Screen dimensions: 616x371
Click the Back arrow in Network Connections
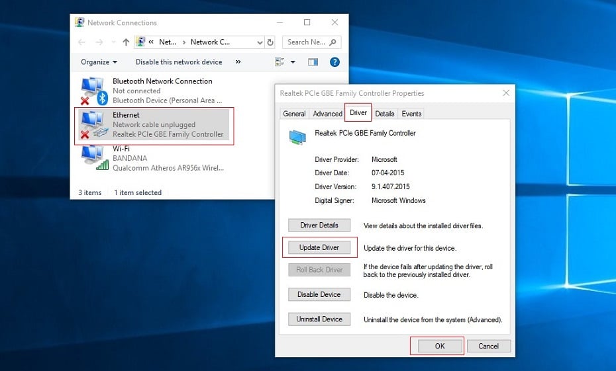coord(81,42)
